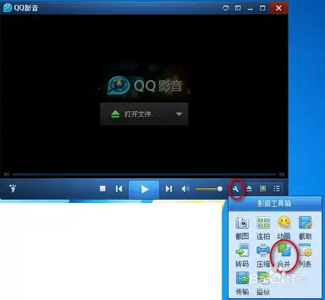Screen dimensions: 325x300
Task: Click the 打开文件 button
Action: [135, 114]
